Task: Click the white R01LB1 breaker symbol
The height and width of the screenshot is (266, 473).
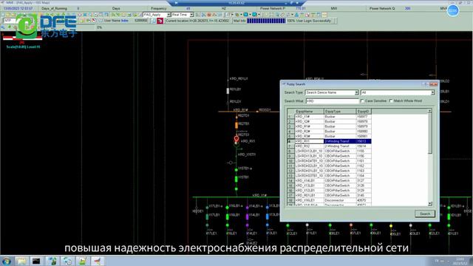Action: [228, 90]
